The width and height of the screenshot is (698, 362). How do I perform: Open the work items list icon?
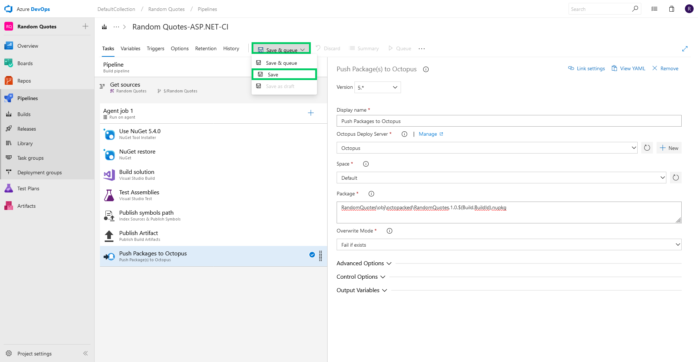(654, 9)
